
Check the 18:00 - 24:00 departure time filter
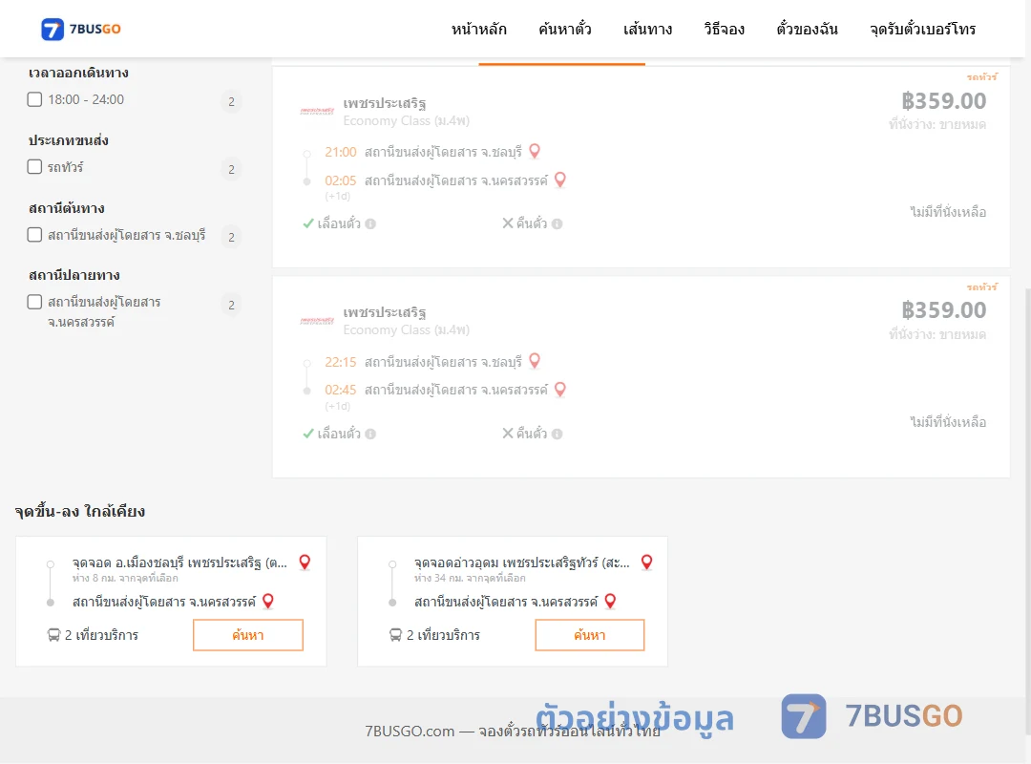pos(35,99)
